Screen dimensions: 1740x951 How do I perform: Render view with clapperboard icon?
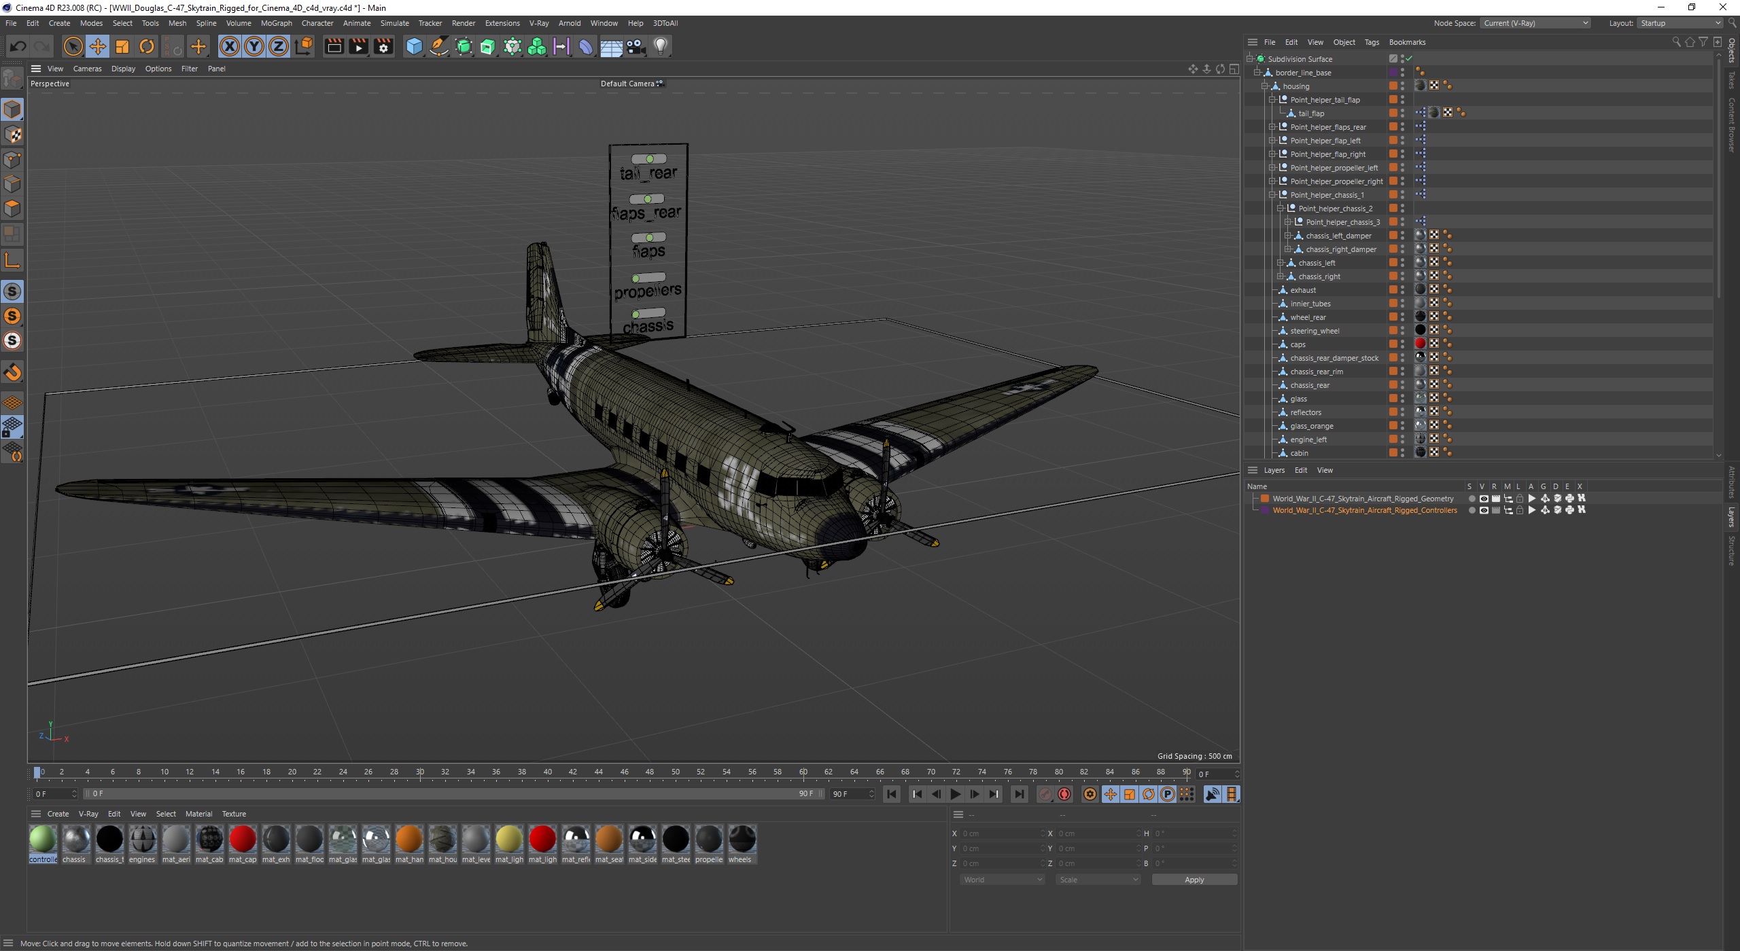334,46
